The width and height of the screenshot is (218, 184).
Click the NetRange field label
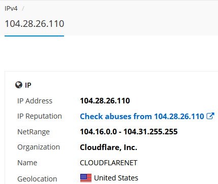(x=34, y=132)
